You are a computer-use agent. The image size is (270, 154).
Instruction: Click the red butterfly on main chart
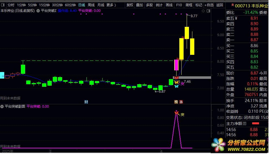pos(176,78)
